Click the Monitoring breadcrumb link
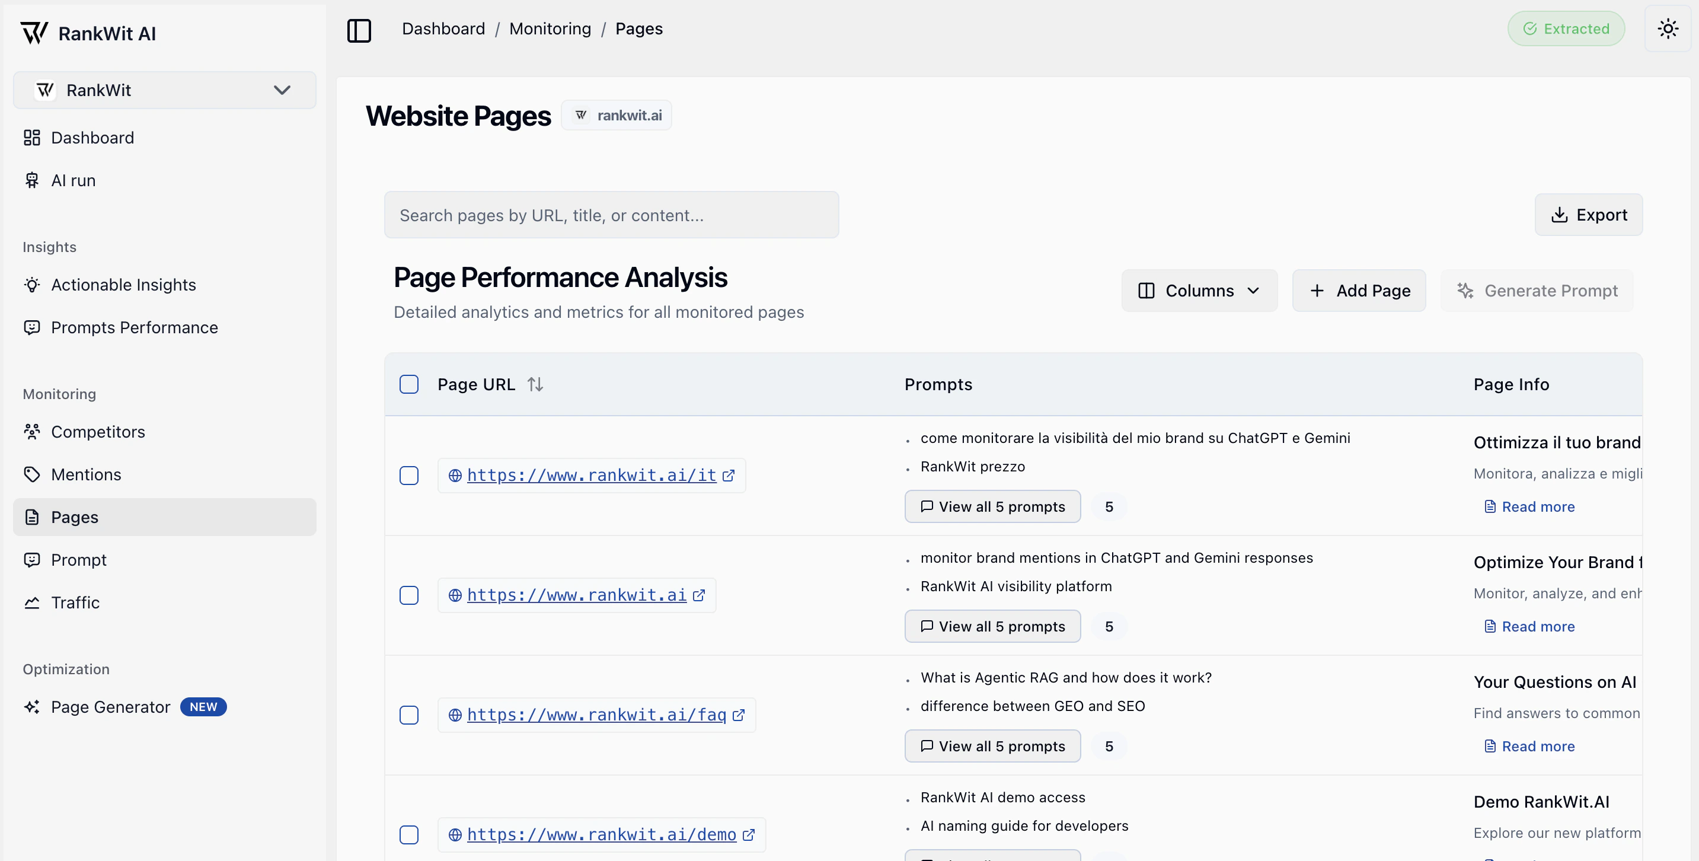The width and height of the screenshot is (1699, 861). 550,29
